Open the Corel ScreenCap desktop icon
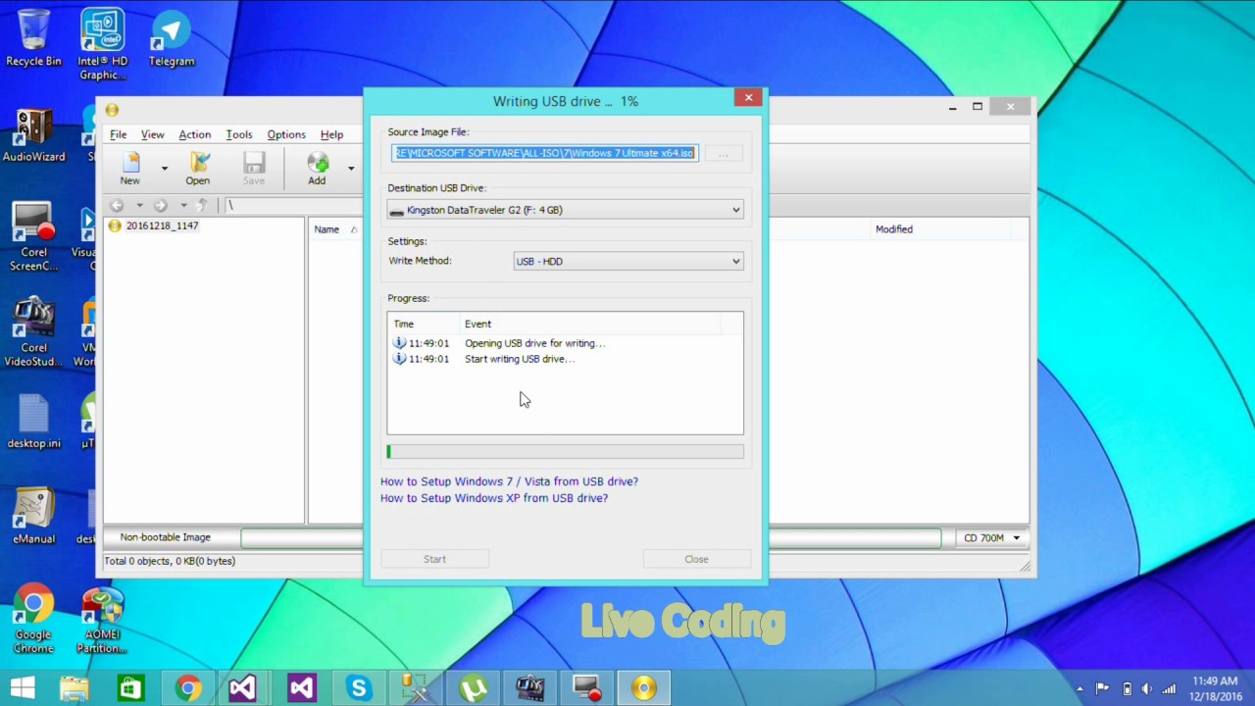The image size is (1255, 706). (33, 236)
